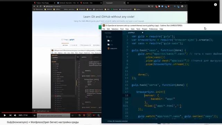Click 'browserSync.init({' code line
Viewport: 222px width, 125px height.
click(151, 92)
